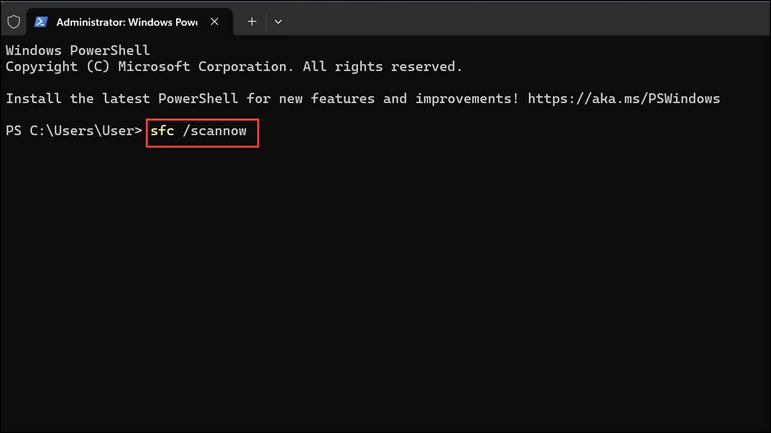771x433 pixels.
Task: Click the PS C:\Users\User> prompt
Action: point(74,131)
